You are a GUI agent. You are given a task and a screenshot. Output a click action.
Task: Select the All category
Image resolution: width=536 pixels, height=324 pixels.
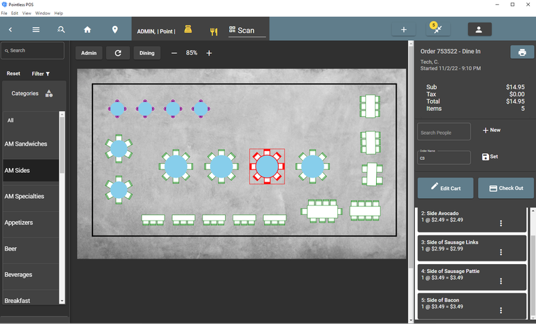coord(31,120)
